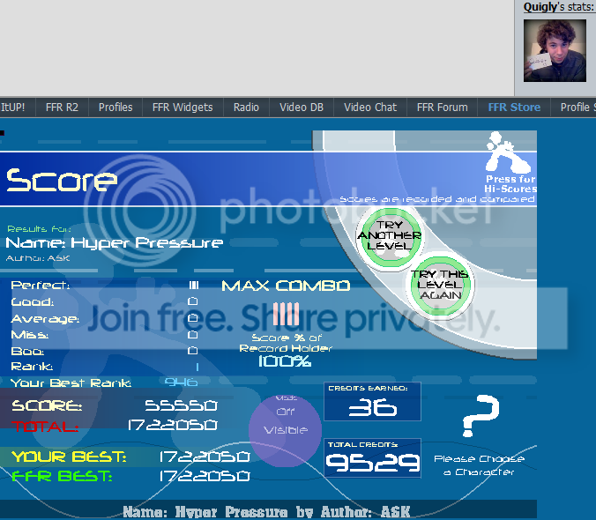
Task: Toggle the purple Visible circle
Action: point(284,429)
